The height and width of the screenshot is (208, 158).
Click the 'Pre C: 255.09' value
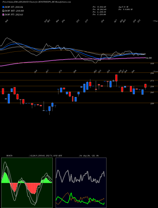coord(99,14)
